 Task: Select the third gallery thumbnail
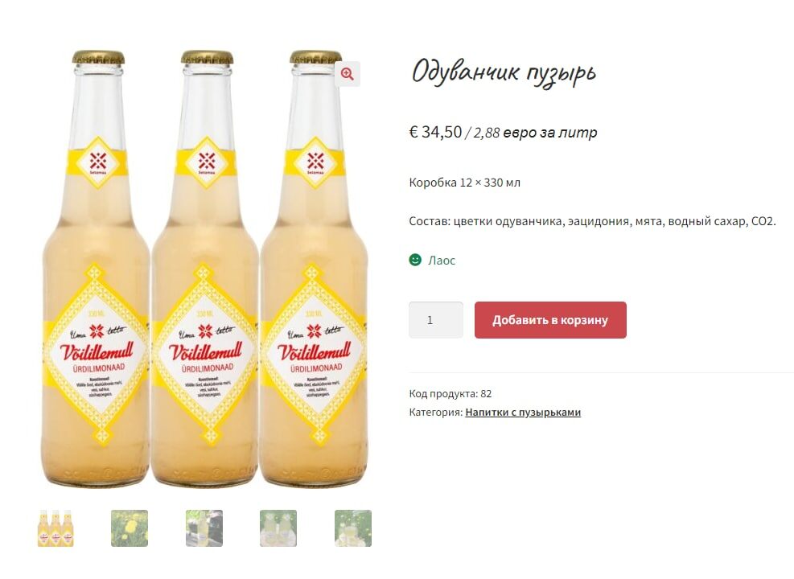204,528
